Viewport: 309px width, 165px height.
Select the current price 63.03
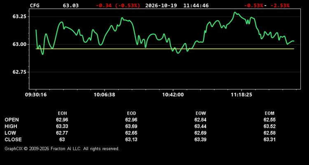pos(70,5)
